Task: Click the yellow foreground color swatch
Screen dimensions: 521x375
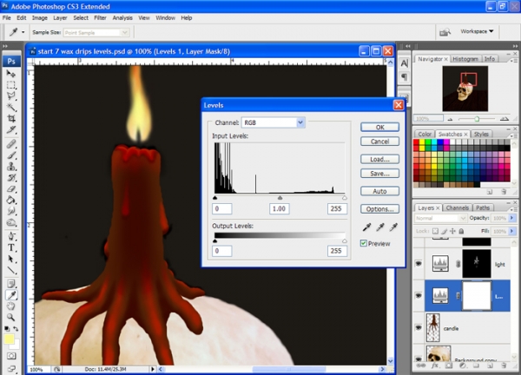Action: point(9,339)
